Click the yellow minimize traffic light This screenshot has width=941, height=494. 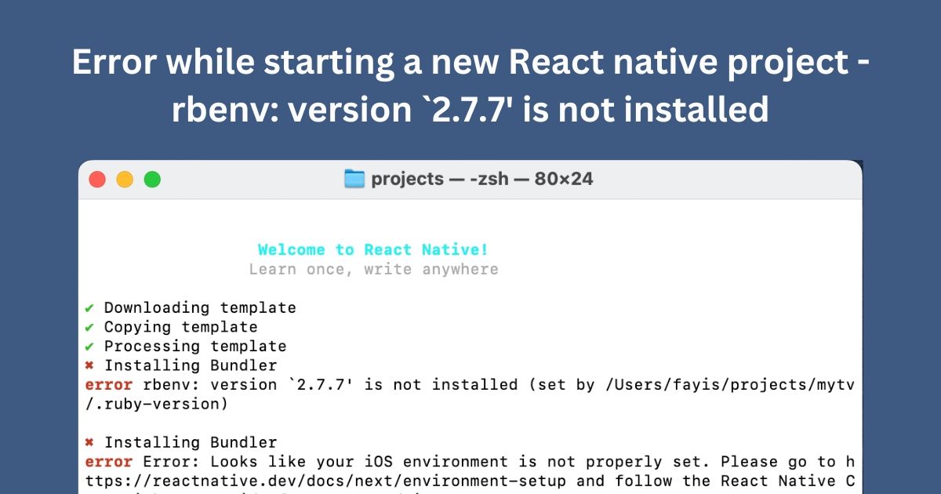(125, 179)
